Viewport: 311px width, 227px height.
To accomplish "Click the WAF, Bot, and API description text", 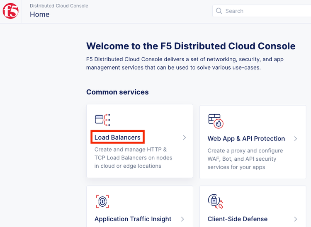I will coord(245,159).
